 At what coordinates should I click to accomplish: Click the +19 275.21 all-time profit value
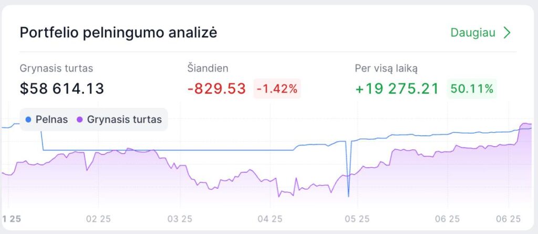coord(397,88)
